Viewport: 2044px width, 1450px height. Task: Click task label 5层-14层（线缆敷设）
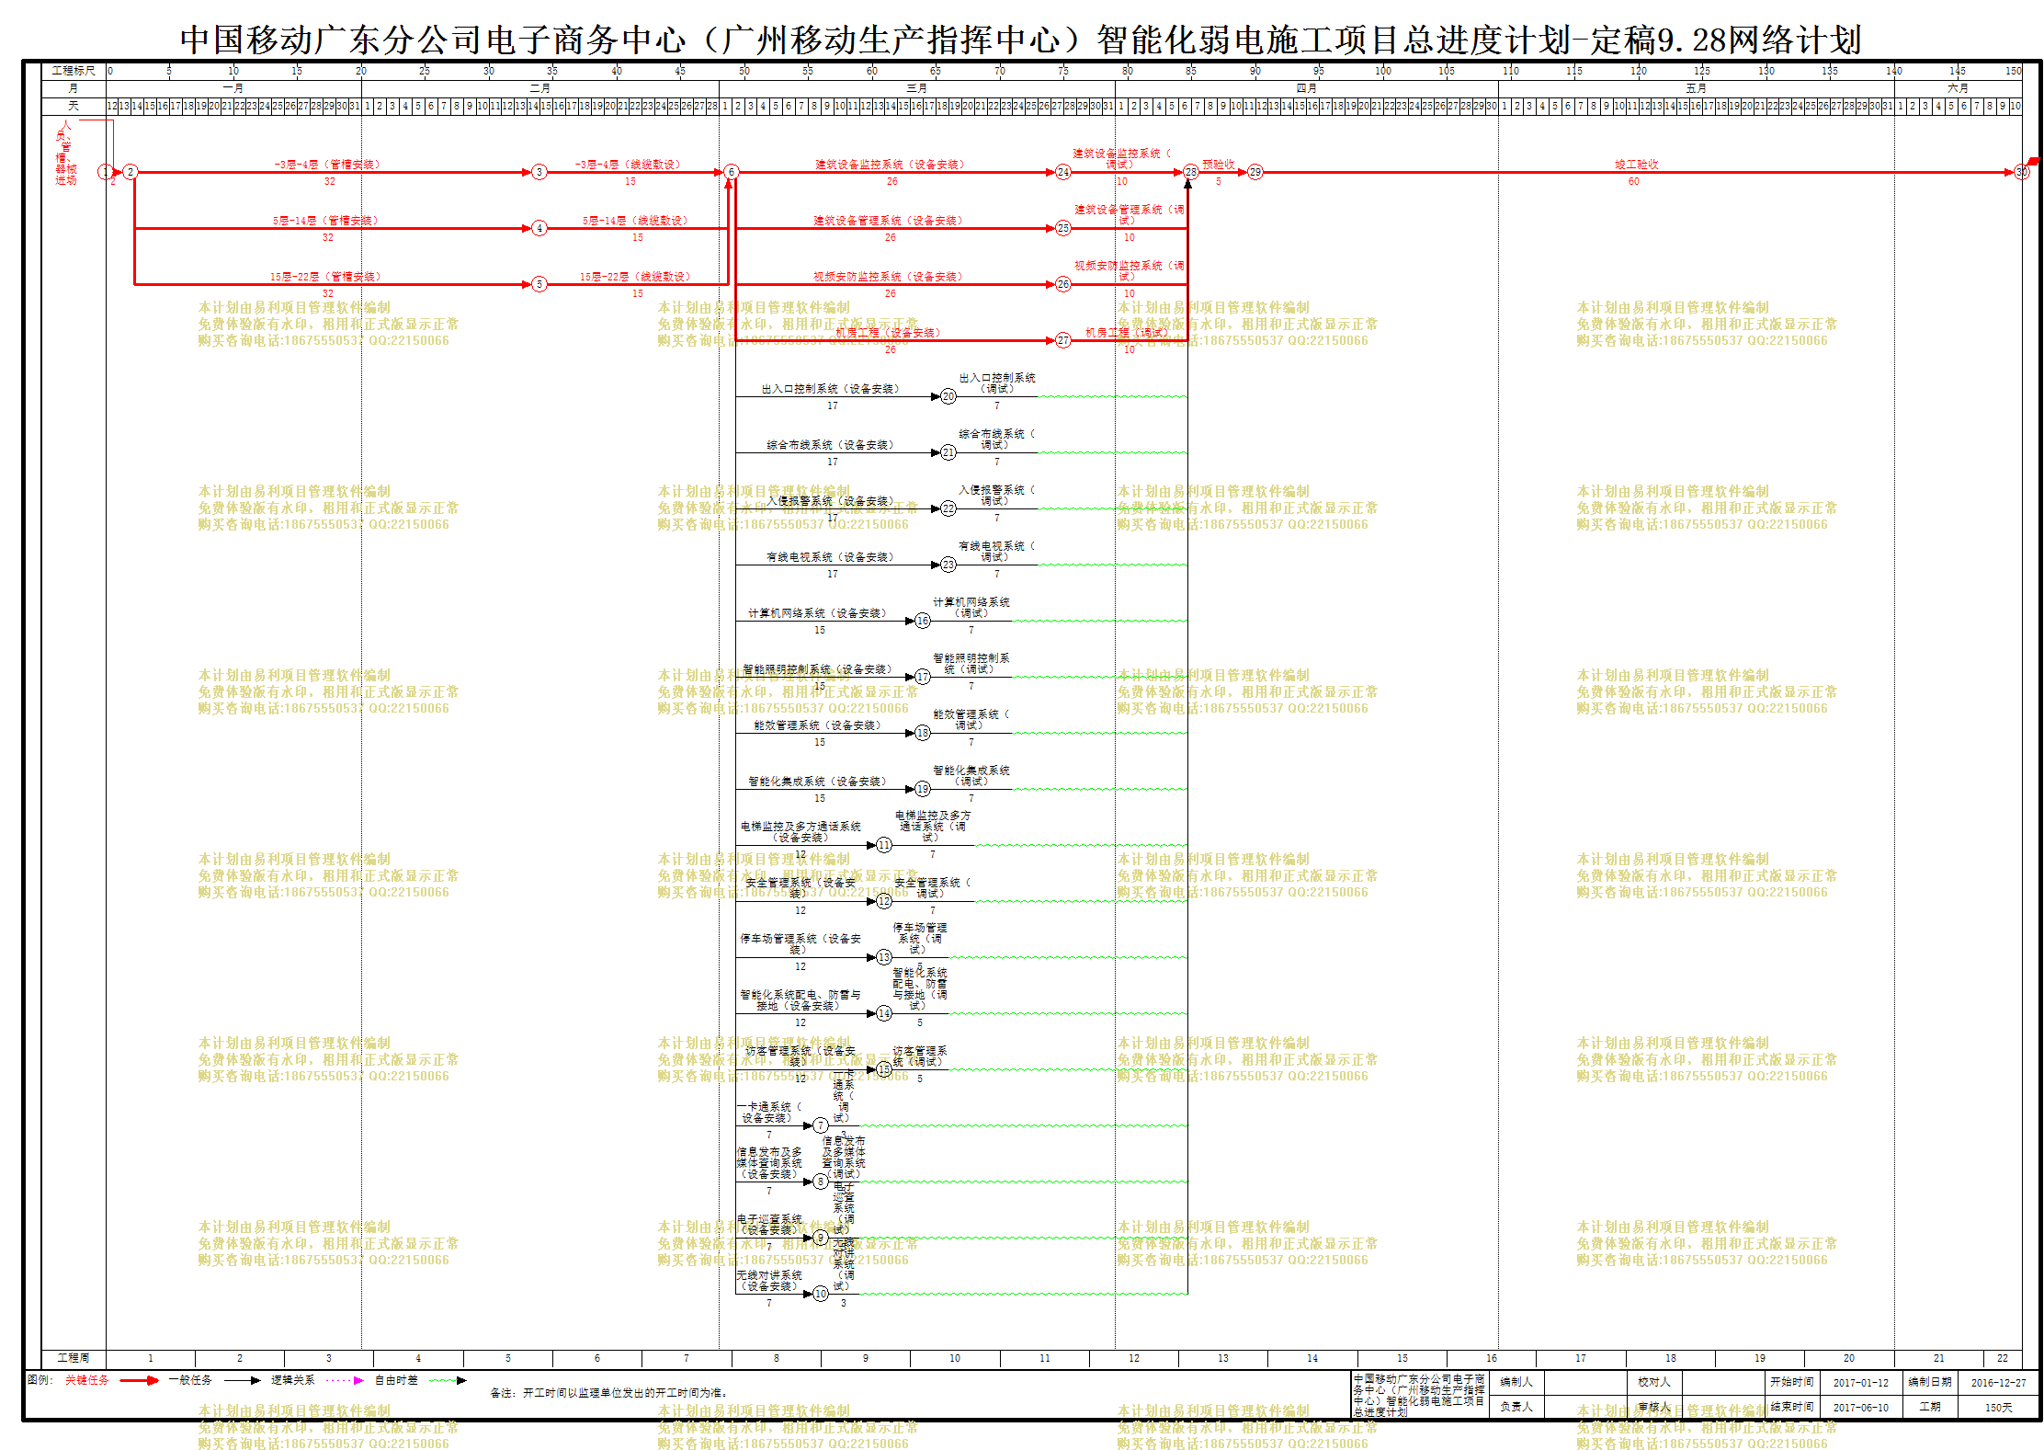click(635, 221)
